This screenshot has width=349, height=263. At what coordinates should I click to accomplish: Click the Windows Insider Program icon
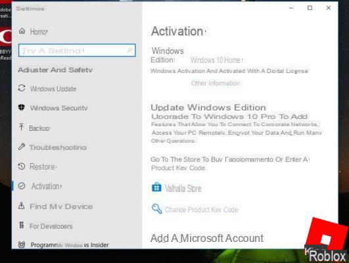pos(22,245)
